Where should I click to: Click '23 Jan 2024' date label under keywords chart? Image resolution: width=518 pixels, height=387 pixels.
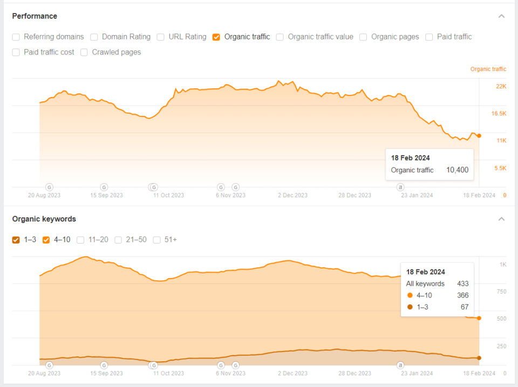tap(417, 373)
